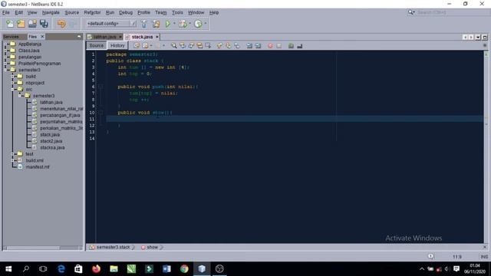Viewport: 491px width, 276px height.
Task: Click the Clean and Build icon
Action: point(156,24)
